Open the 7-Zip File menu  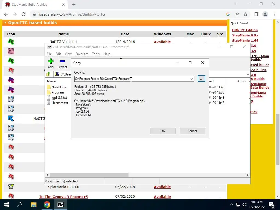coord(49,54)
